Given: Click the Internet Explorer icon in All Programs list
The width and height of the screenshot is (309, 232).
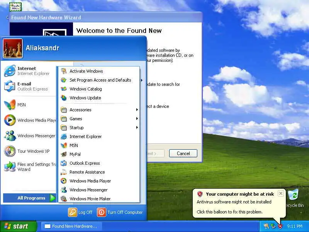Looking at the screenshot, I should (64, 136).
